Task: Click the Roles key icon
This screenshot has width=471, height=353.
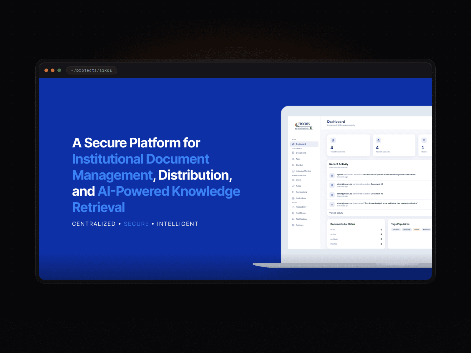Action: (x=293, y=186)
